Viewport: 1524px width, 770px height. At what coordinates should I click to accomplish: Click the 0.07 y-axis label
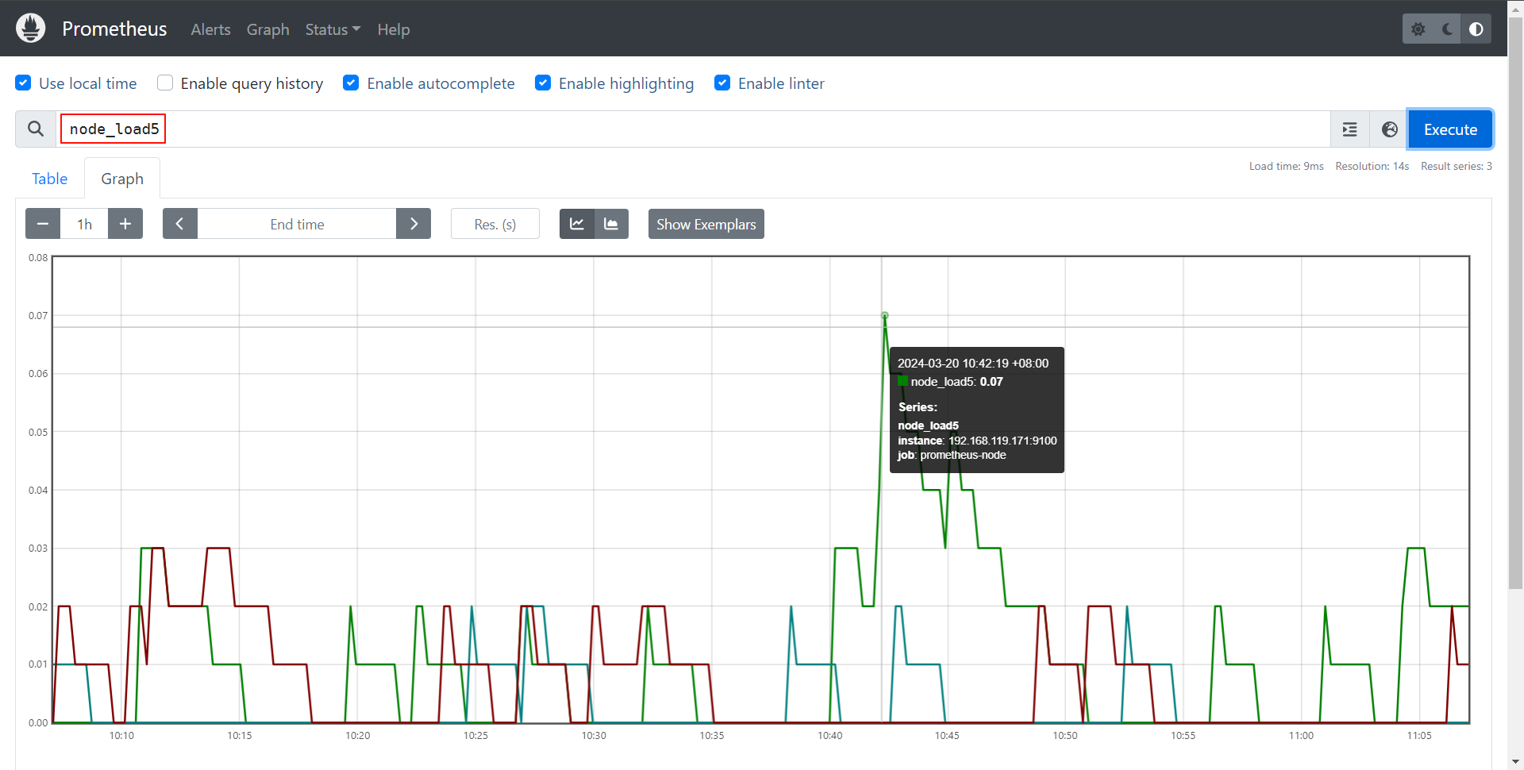coord(38,316)
